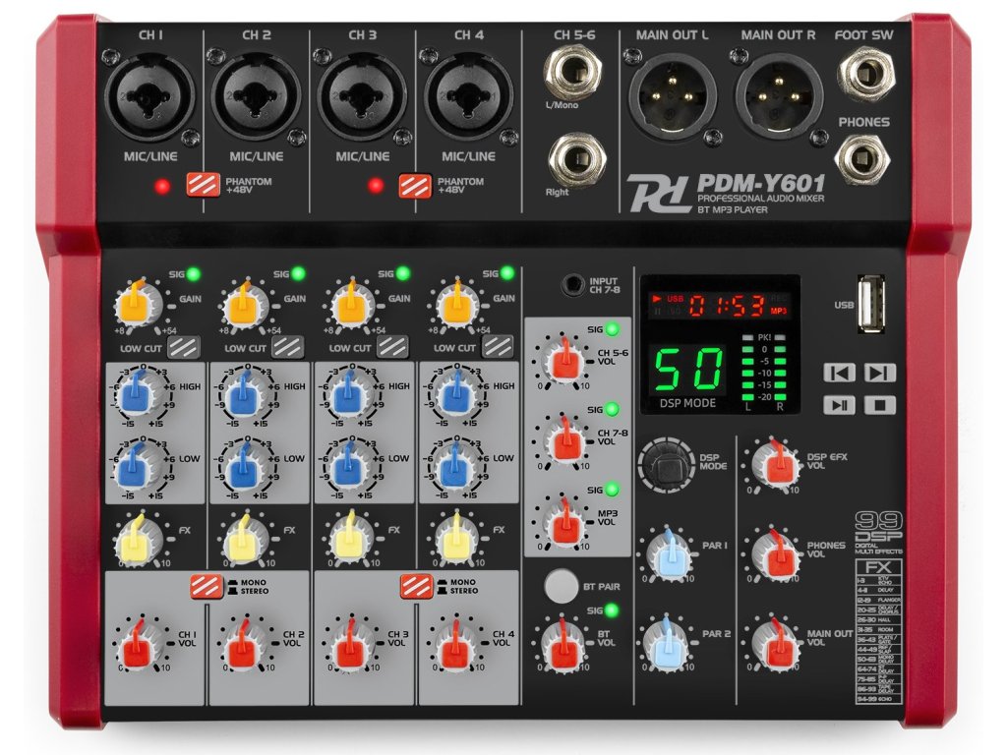Click the FX effects list table

point(879,631)
